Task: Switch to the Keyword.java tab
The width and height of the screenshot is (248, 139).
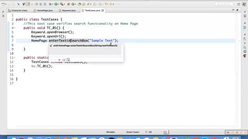Action: click(67, 10)
